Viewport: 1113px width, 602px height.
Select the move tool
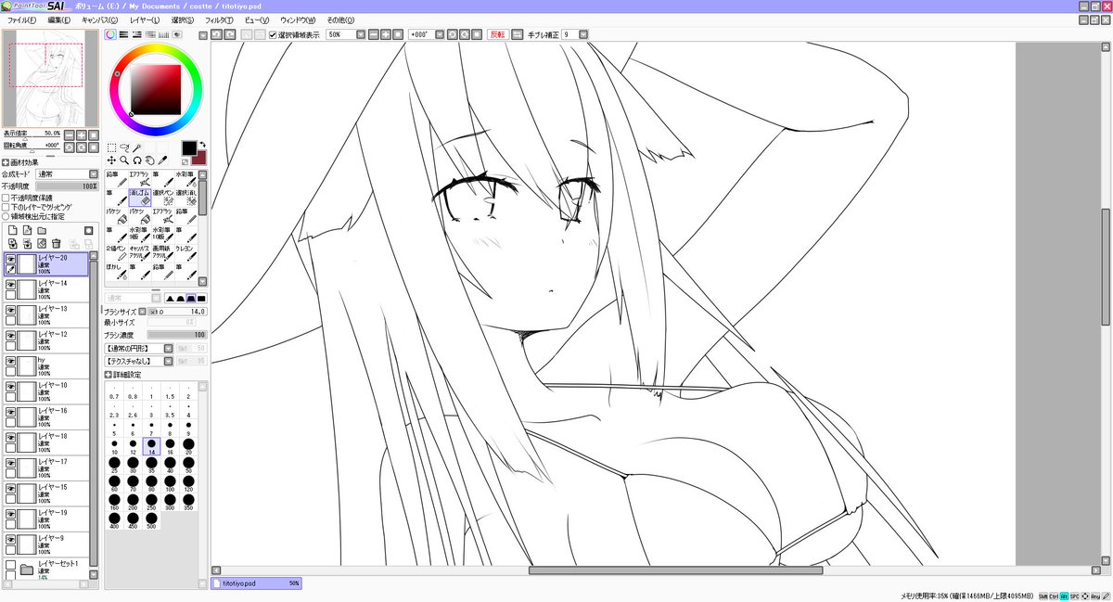111,160
